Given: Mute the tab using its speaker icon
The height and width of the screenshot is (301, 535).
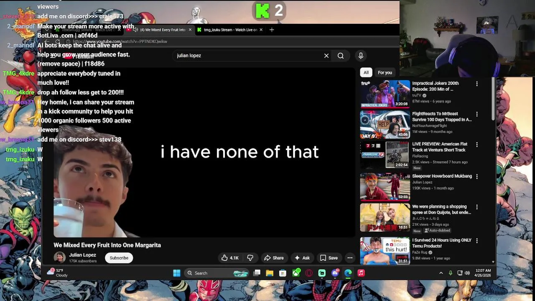Looking at the screenshot, I should pos(135,30).
